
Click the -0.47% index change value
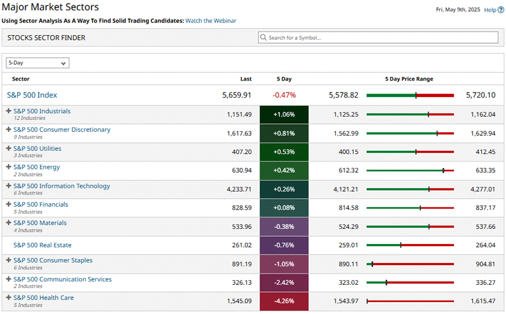[x=284, y=95]
